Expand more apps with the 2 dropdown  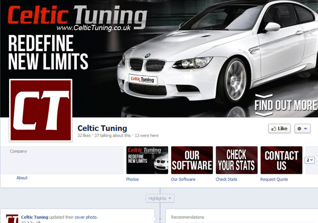[310, 160]
